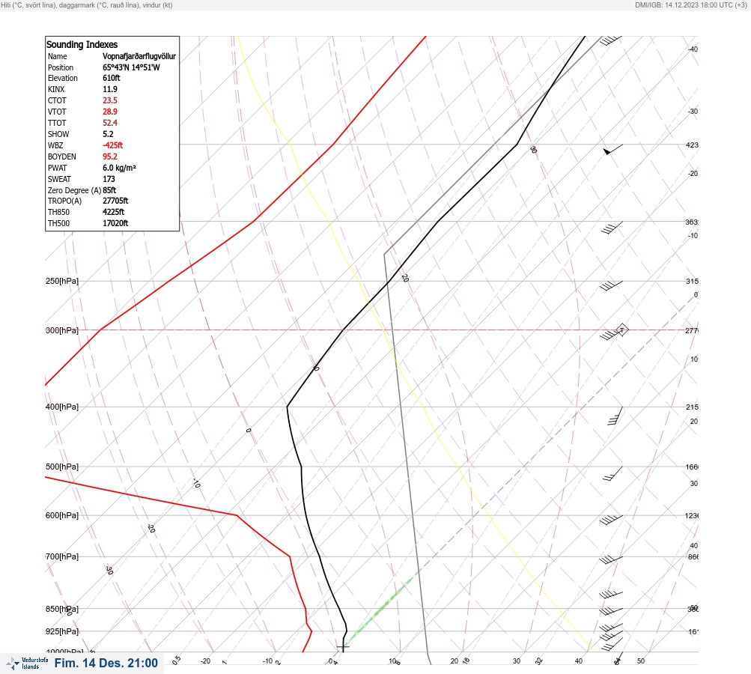Screen dimensions: 751x674
Task: Click the "Hiti (°C, svört lína)" chart title
Action: (x=87, y=4)
